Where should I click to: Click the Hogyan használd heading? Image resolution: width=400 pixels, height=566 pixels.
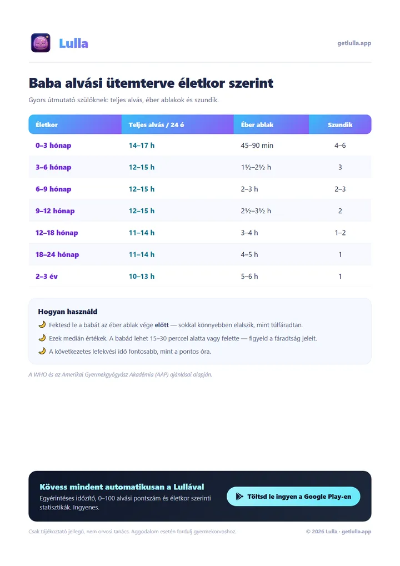(68, 312)
